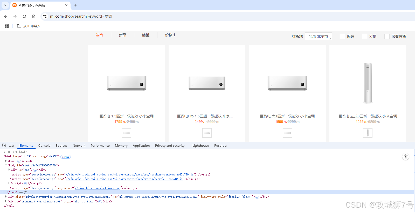Select small variant thumbnail under 1799元 product
This screenshot has width=415, height=212.
(x=127, y=133)
